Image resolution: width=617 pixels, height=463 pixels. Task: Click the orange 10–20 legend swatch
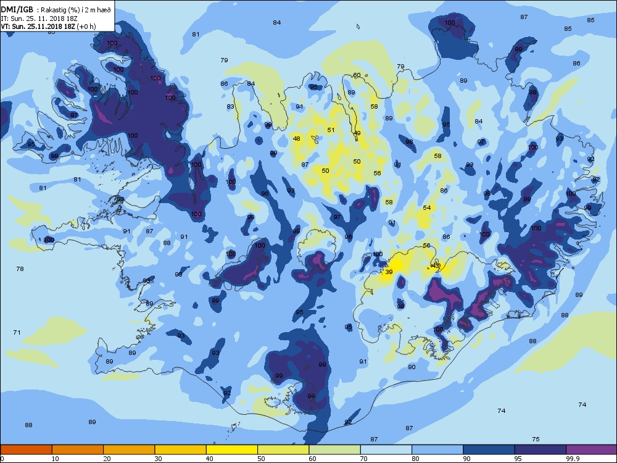[x=78, y=449]
